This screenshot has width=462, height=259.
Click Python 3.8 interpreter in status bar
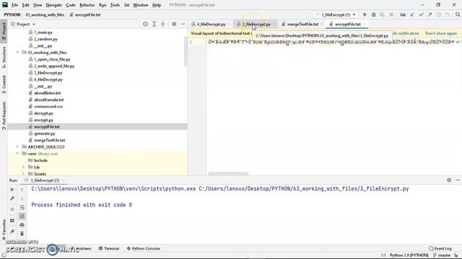pos(409,255)
